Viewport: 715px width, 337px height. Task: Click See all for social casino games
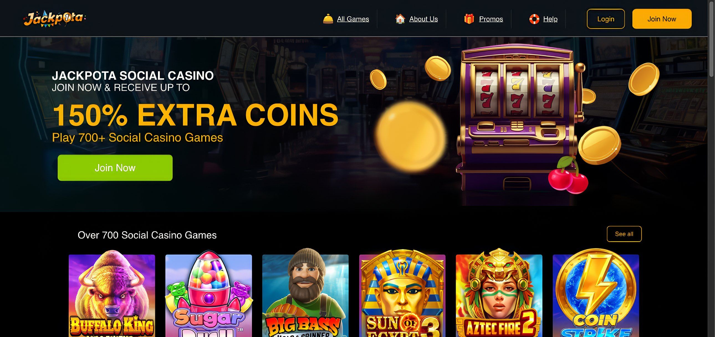[x=624, y=234]
